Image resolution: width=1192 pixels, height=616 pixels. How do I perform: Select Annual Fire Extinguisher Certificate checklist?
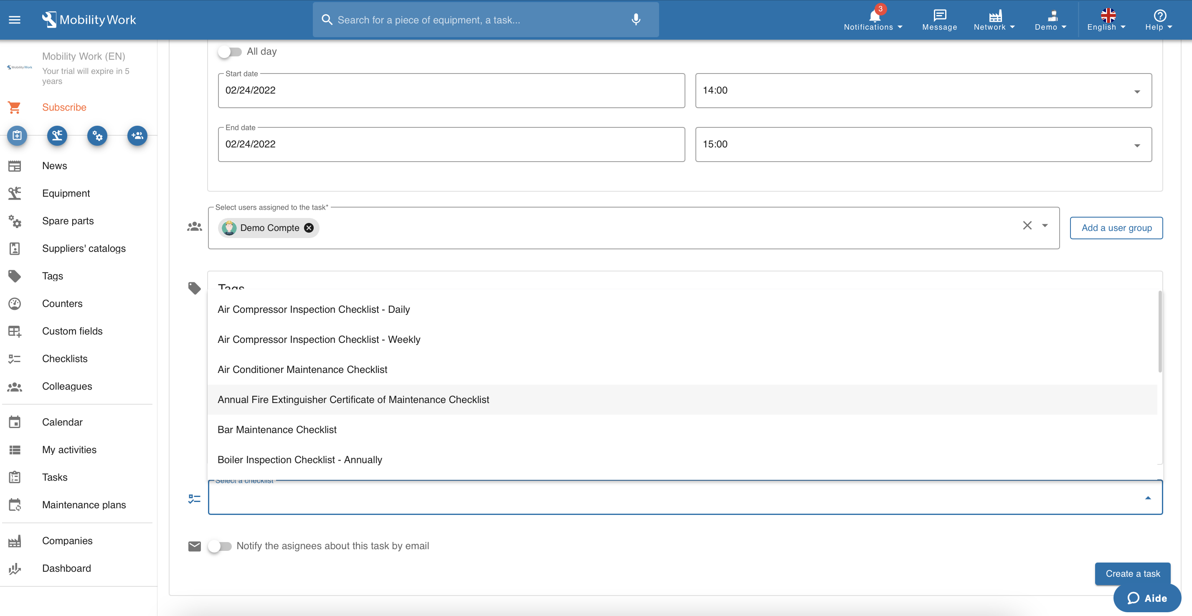[x=682, y=400]
